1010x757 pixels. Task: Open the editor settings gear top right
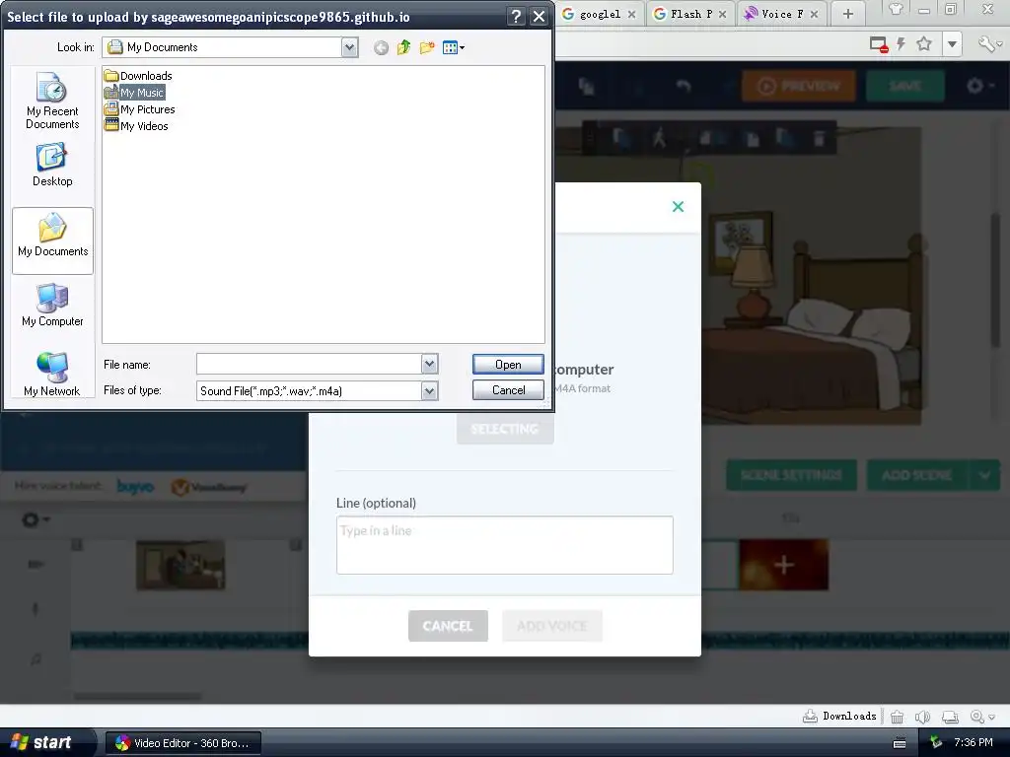click(977, 86)
